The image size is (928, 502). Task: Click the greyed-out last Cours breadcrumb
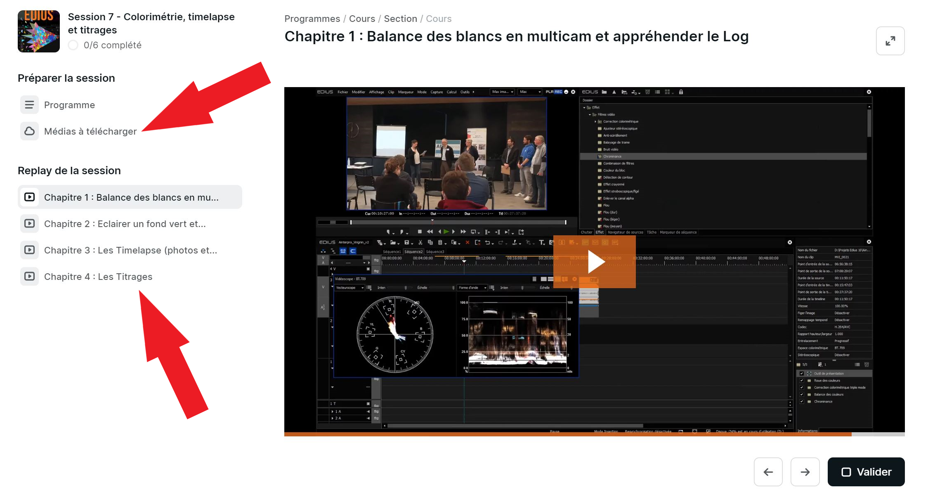[x=439, y=19]
